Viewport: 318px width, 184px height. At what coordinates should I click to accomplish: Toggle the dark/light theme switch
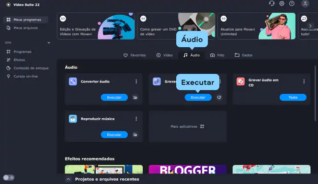click(x=9, y=177)
